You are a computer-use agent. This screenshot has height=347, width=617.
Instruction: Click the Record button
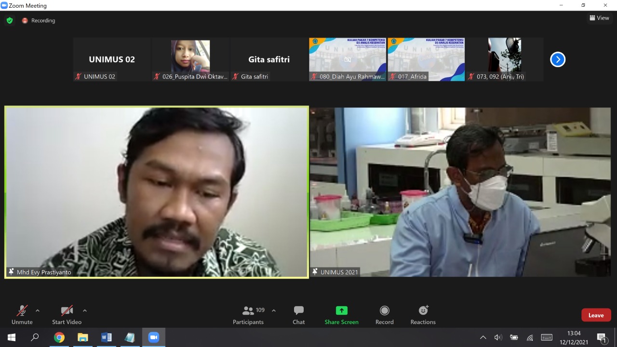tap(384, 315)
